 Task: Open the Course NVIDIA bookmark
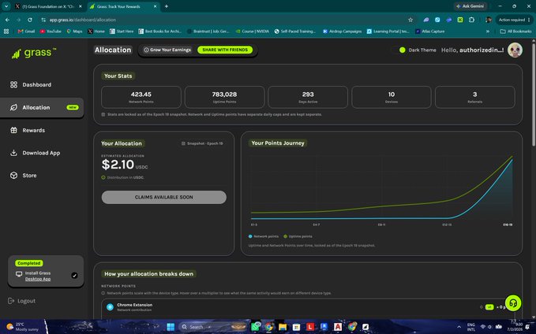click(x=253, y=32)
